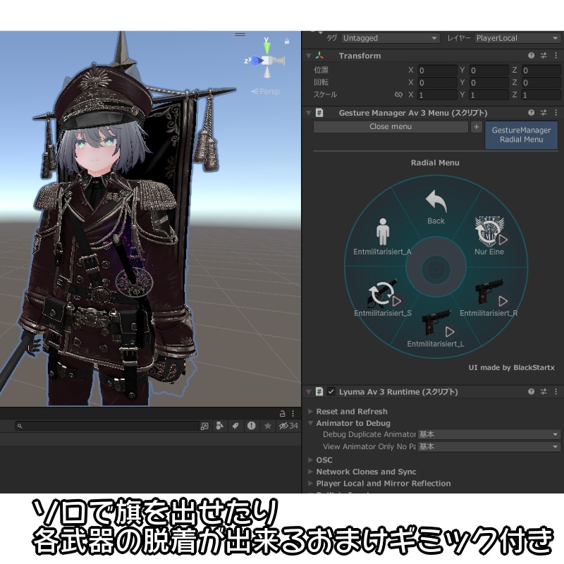
Task: Click the Z axis cone on scene gizmo
Action: point(255,61)
